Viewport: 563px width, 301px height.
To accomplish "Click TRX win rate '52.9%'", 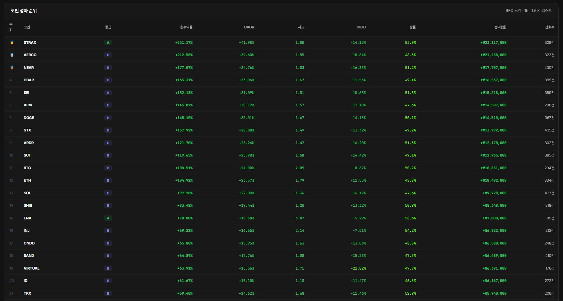I will coord(411,293).
